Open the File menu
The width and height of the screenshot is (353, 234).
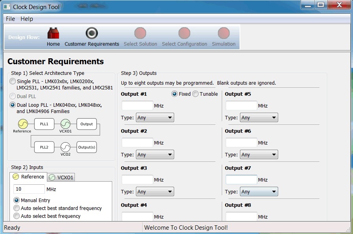[x=10, y=19]
